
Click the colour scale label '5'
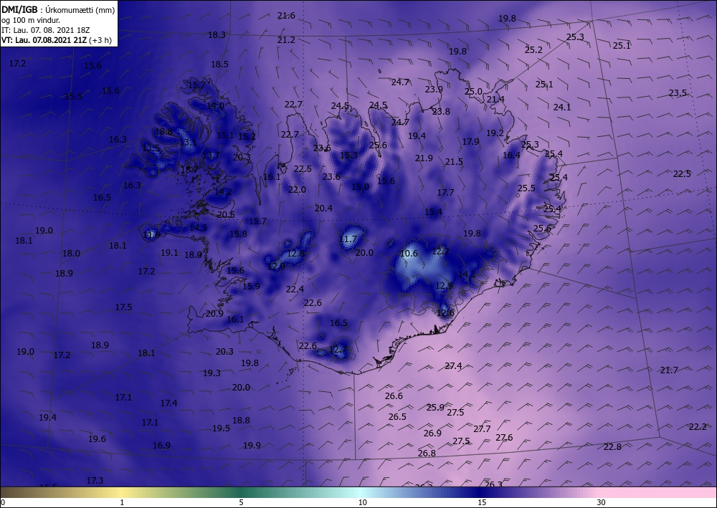pos(241,502)
